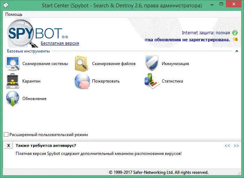Image resolution: width=244 pixels, height=178 pixels.
Task: Open the Quarantine briefcase icon
Action: coord(13,81)
